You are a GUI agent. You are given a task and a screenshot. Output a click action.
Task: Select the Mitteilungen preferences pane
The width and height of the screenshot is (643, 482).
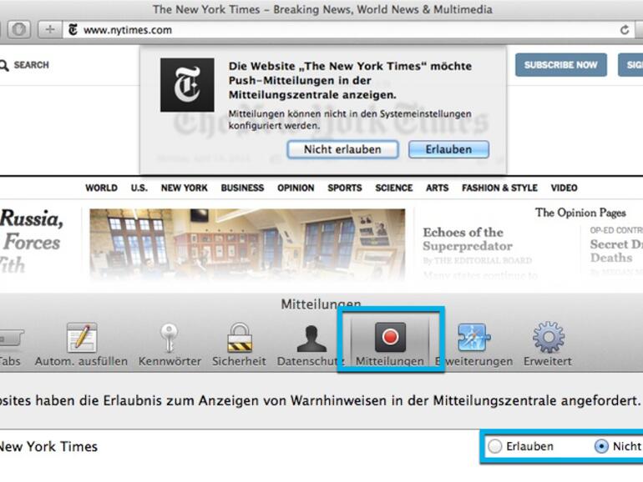click(390, 344)
